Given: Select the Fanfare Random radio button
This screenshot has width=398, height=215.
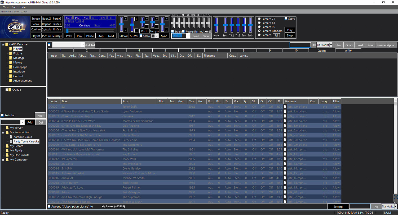Looking at the screenshot, I should click(259, 31).
